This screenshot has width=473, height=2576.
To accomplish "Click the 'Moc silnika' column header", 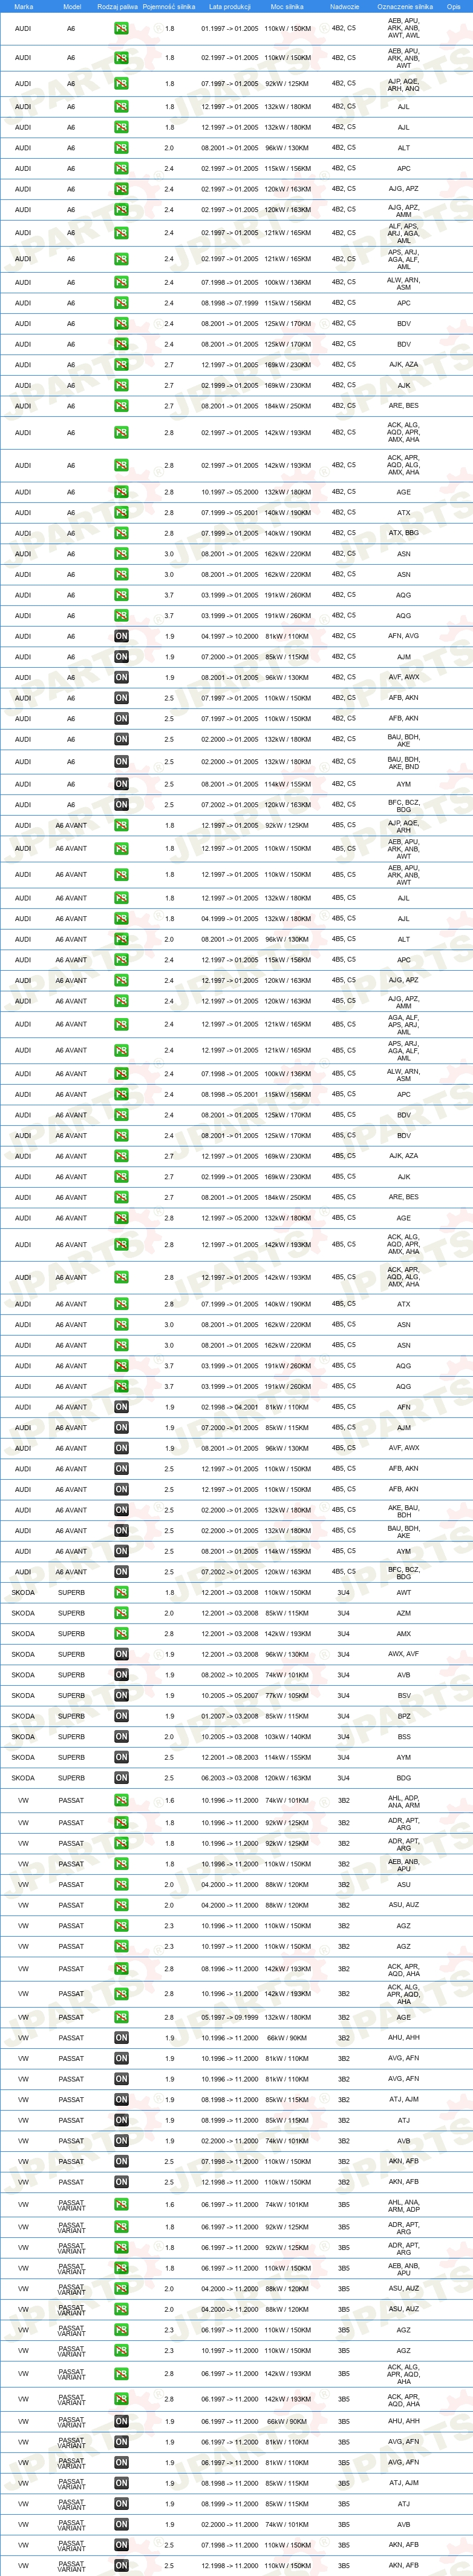I will pos(286,6).
